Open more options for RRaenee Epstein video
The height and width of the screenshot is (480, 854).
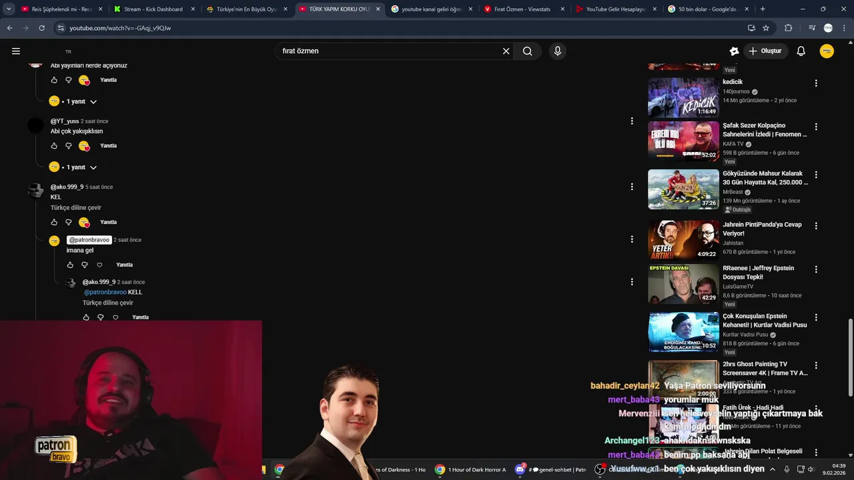[816, 269]
